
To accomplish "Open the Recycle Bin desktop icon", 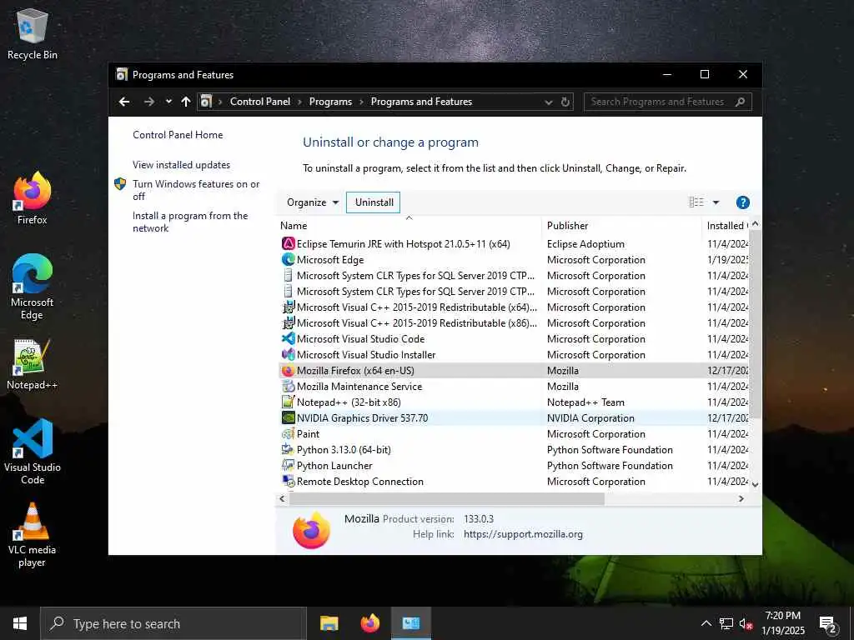I will point(33,33).
